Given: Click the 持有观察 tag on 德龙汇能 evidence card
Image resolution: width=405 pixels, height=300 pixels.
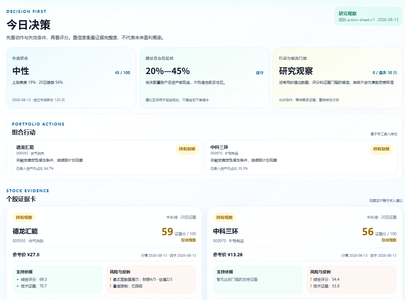Looking at the screenshot, I should (24, 217).
